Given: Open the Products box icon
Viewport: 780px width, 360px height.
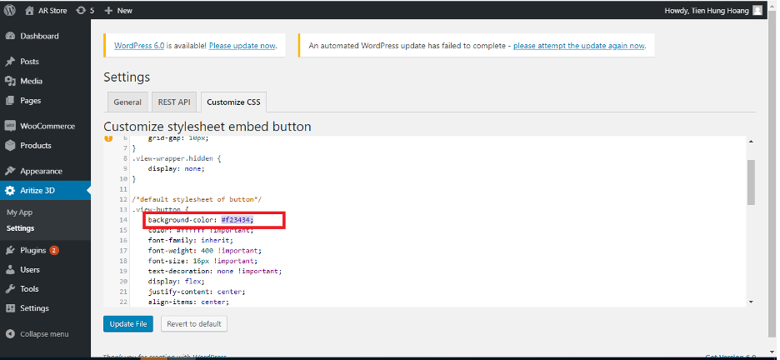Looking at the screenshot, I should click(x=10, y=145).
